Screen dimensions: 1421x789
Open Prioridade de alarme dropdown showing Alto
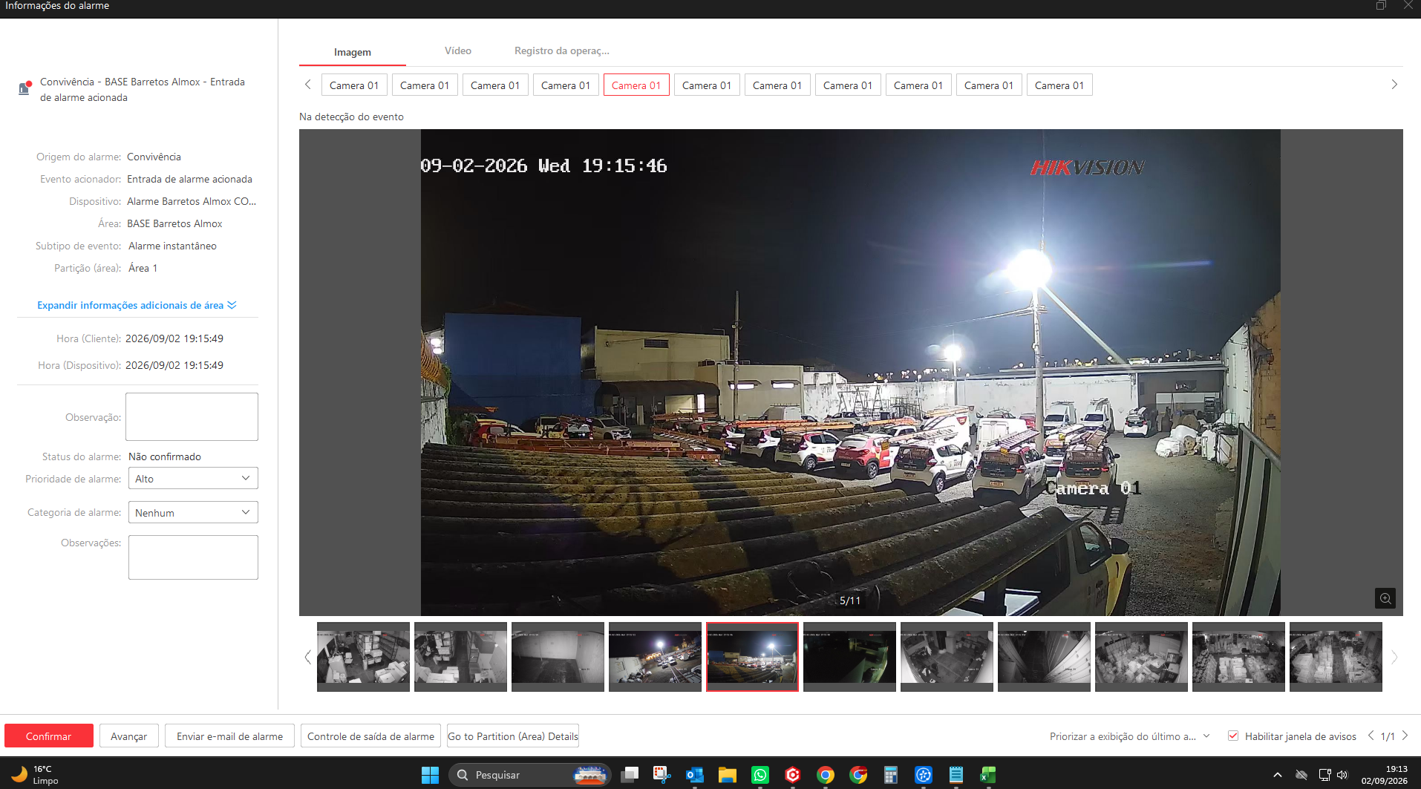coord(193,478)
